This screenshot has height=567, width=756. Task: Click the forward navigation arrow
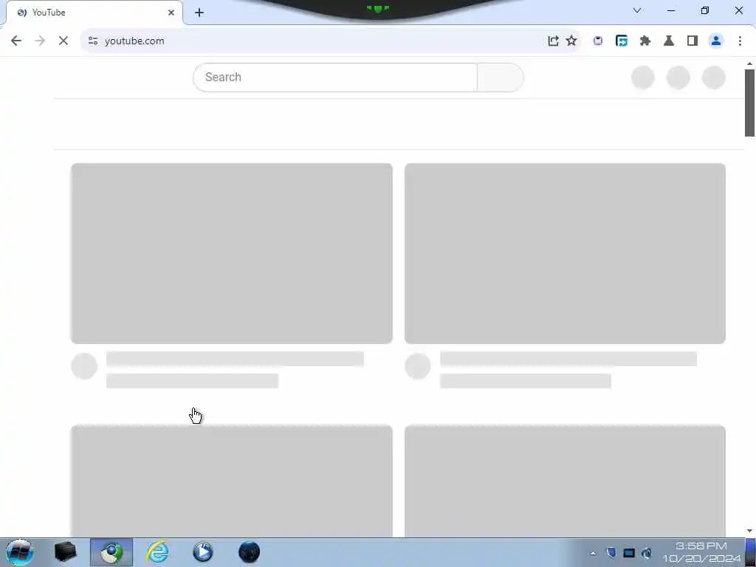(40, 41)
